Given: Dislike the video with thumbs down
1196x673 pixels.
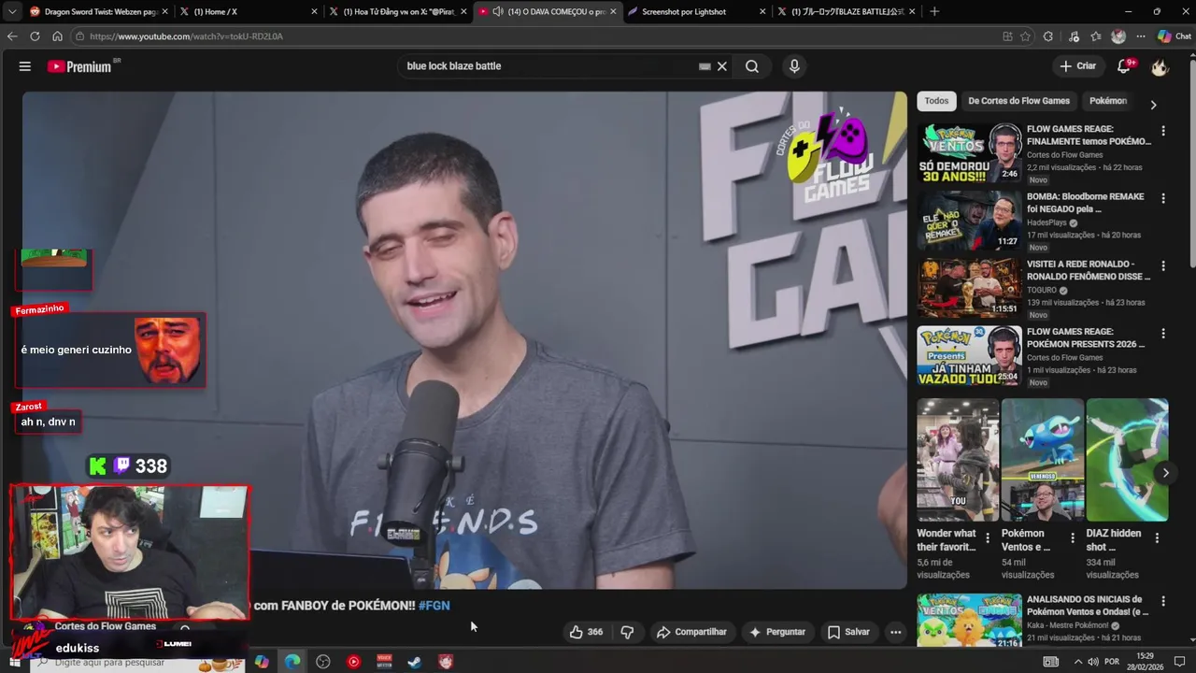Looking at the screenshot, I should pyautogui.click(x=627, y=632).
